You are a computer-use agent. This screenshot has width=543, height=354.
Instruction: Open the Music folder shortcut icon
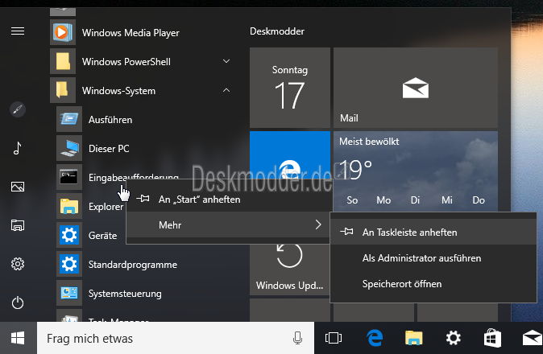[x=17, y=148]
